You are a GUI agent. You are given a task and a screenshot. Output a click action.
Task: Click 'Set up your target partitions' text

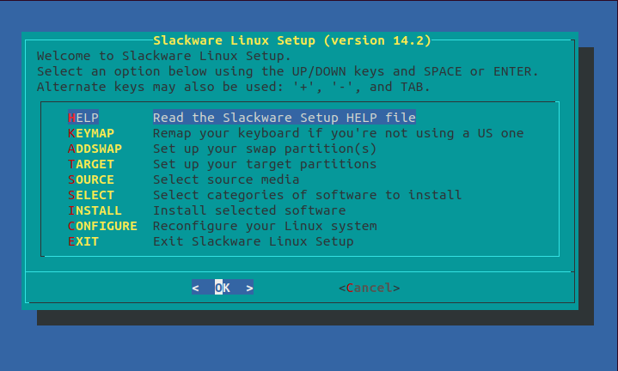265,164
